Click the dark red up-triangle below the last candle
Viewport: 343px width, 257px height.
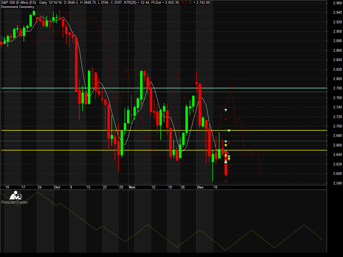tap(226, 181)
